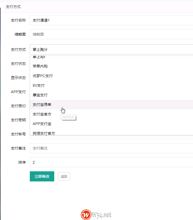Click the 支付名称 input field

pyautogui.click(x=111, y=20)
